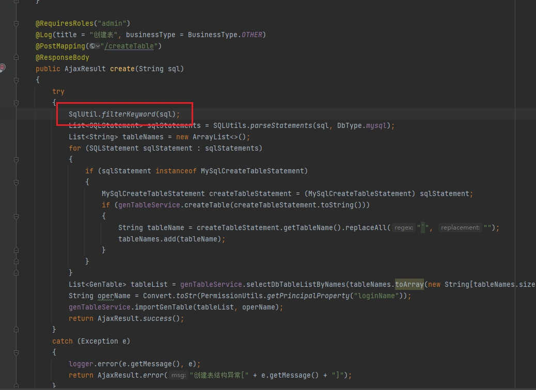Click the fold marker at the @ResponseBody line
This screenshot has height=390, width=536.
17,58
